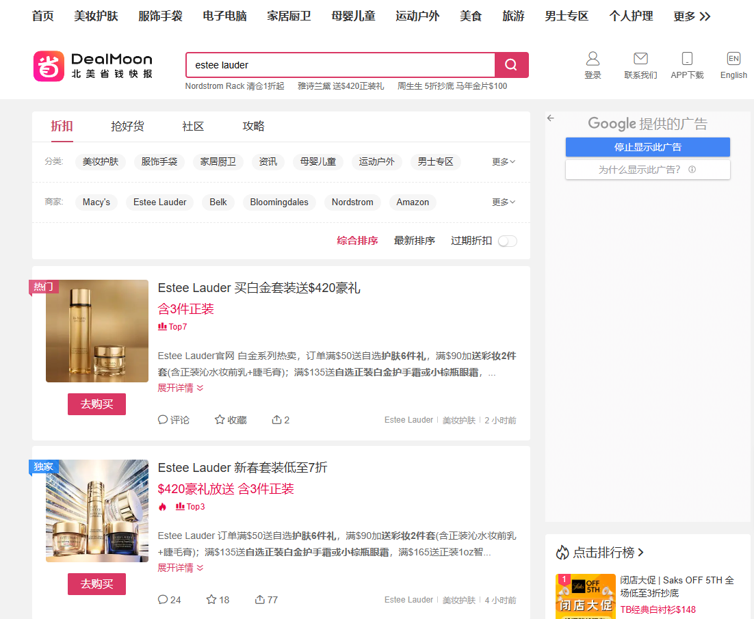This screenshot has height=619, width=754.
Task: Click the 停止显示此广告 button
Action: pos(648,147)
